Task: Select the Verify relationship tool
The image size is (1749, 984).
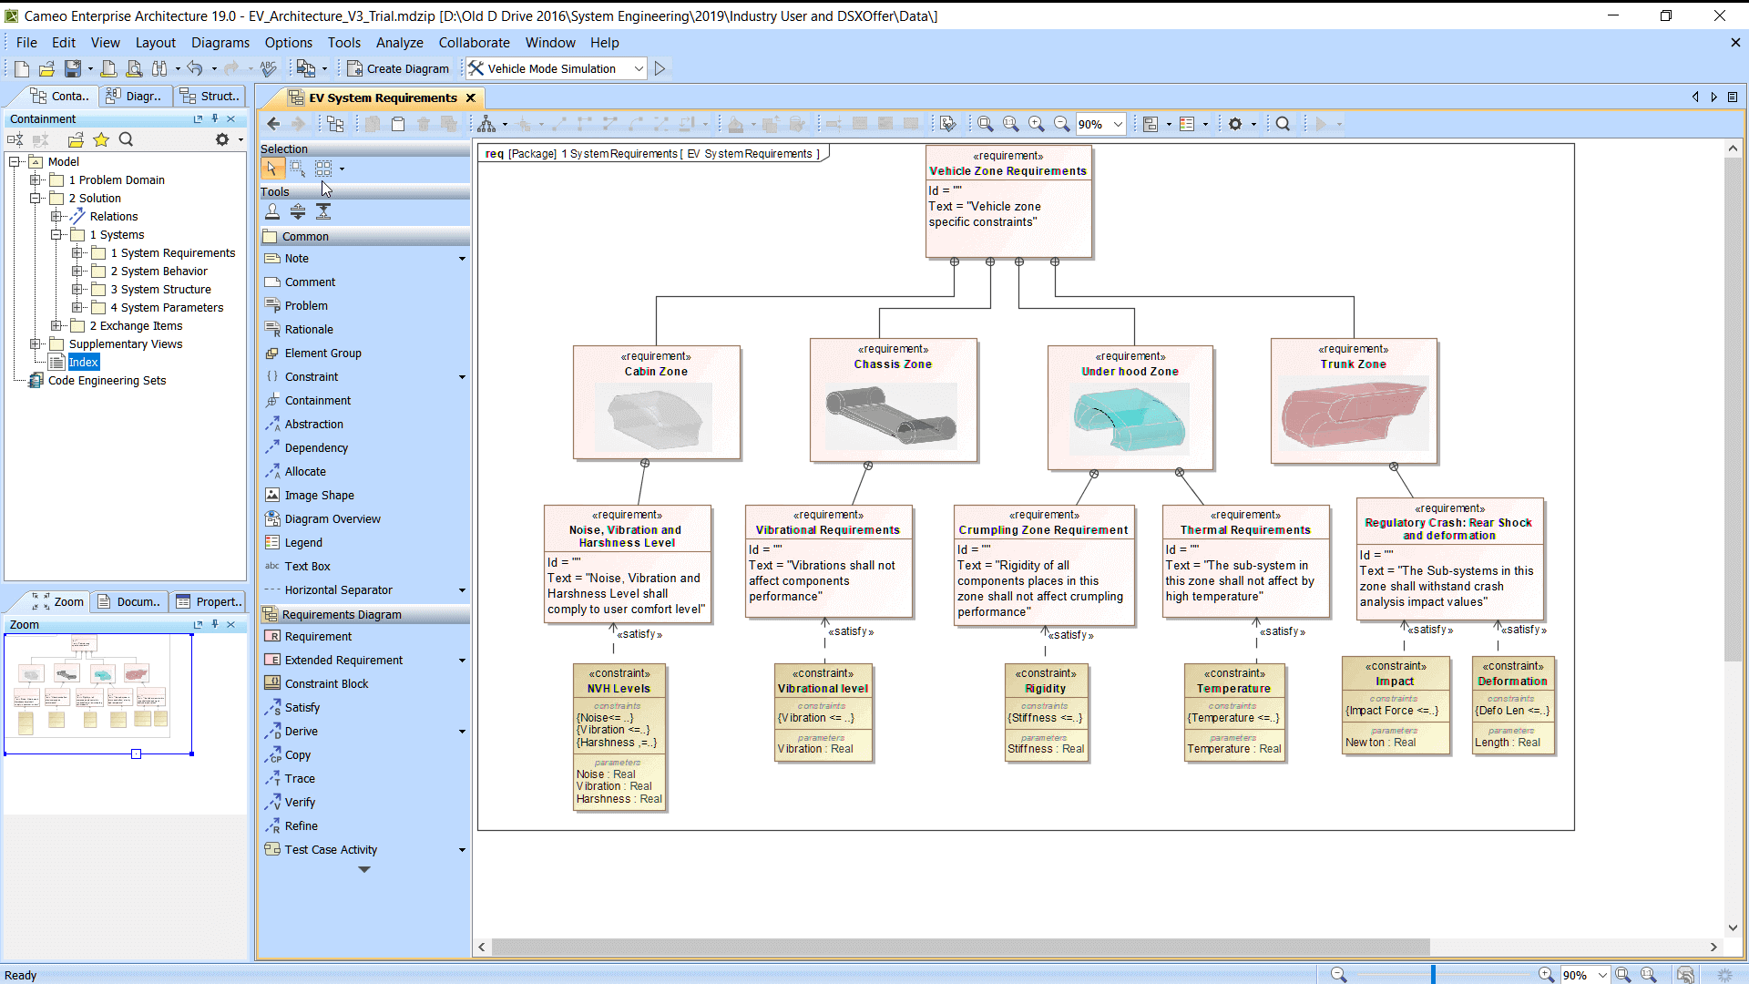Action: [x=300, y=802]
